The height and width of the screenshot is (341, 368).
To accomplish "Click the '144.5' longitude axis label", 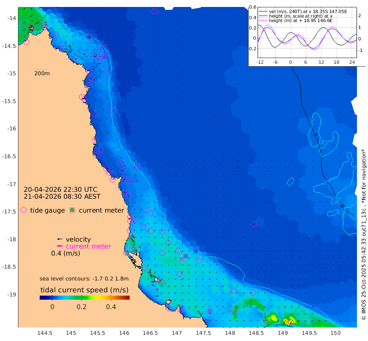I will point(45,333).
